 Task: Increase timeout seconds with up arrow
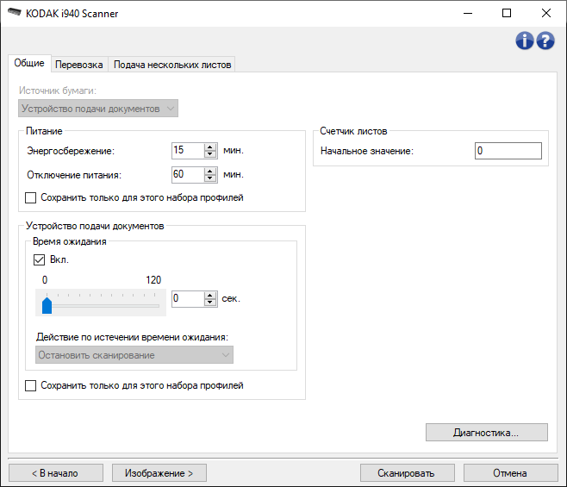click(x=210, y=296)
